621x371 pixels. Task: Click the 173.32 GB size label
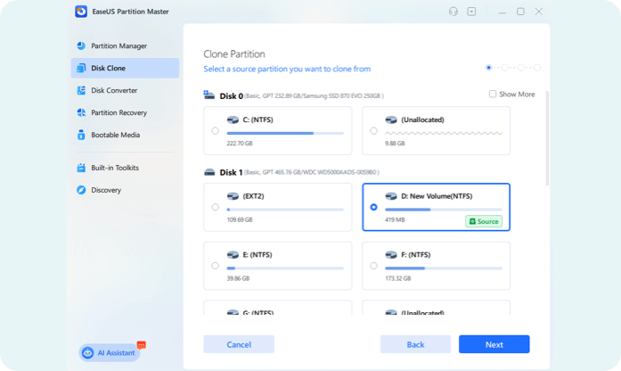tap(398, 278)
